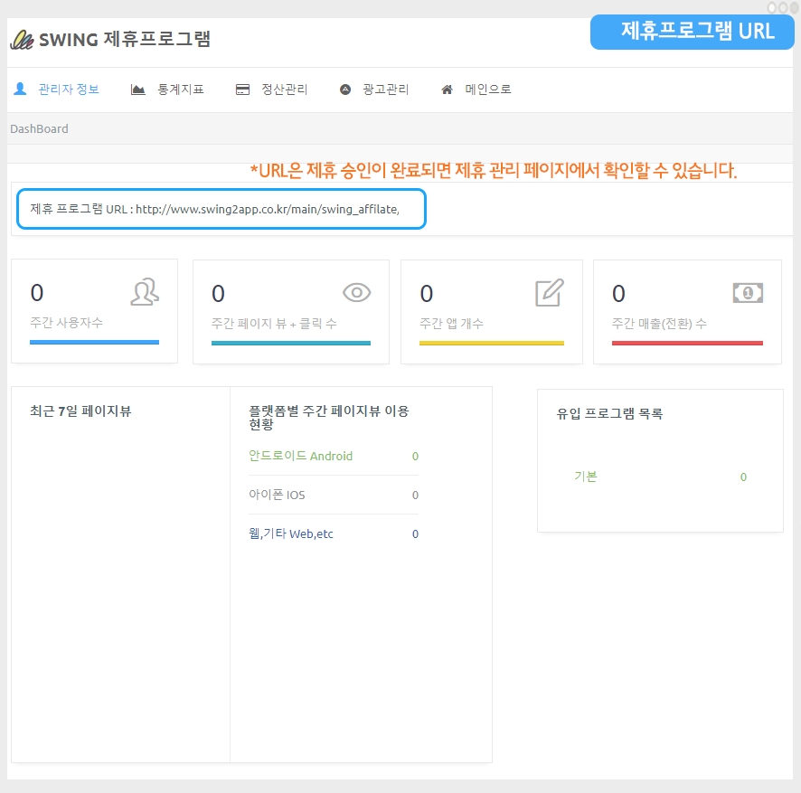Screen dimensions: 801x793
Task: Open the 관리자 정보 menu
Action: [x=69, y=90]
